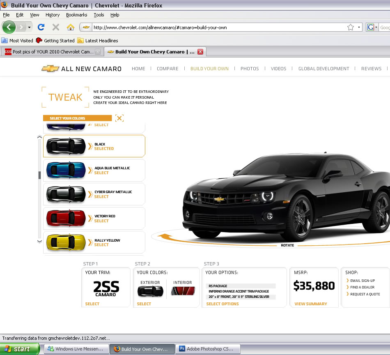
Task: Click SELECT under Rally Yellow
Action: click(x=101, y=245)
